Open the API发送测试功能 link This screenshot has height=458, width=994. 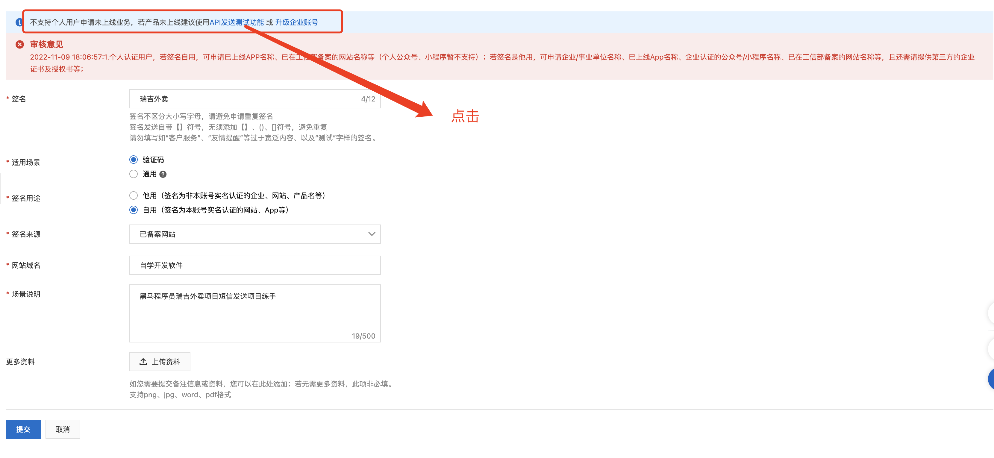[236, 22]
